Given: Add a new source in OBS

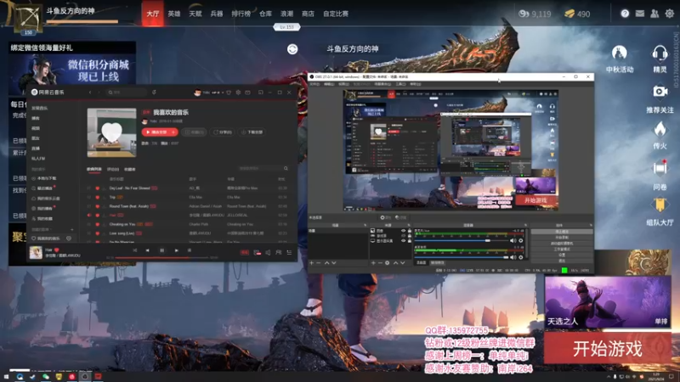Looking at the screenshot, I should [x=373, y=263].
